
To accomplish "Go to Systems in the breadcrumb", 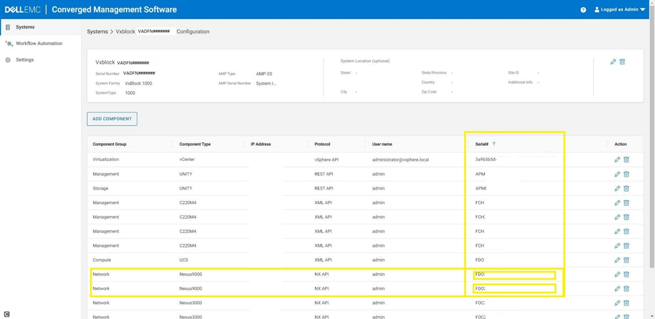I will click(x=97, y=32).
